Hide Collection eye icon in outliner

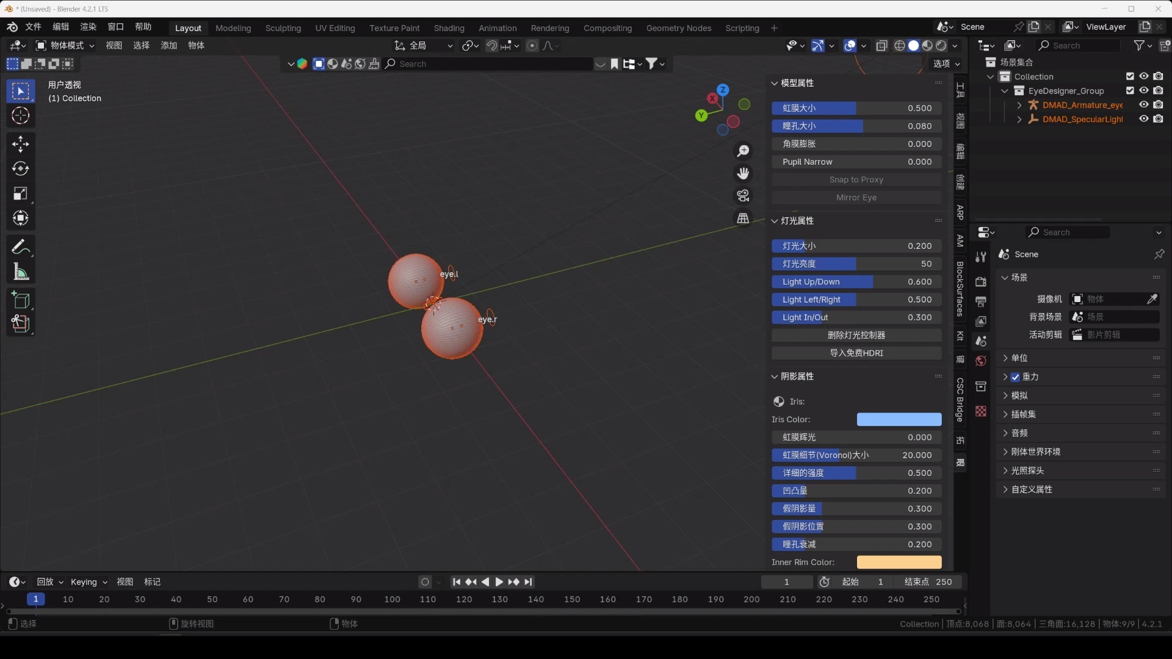(x=1144, y=76)
